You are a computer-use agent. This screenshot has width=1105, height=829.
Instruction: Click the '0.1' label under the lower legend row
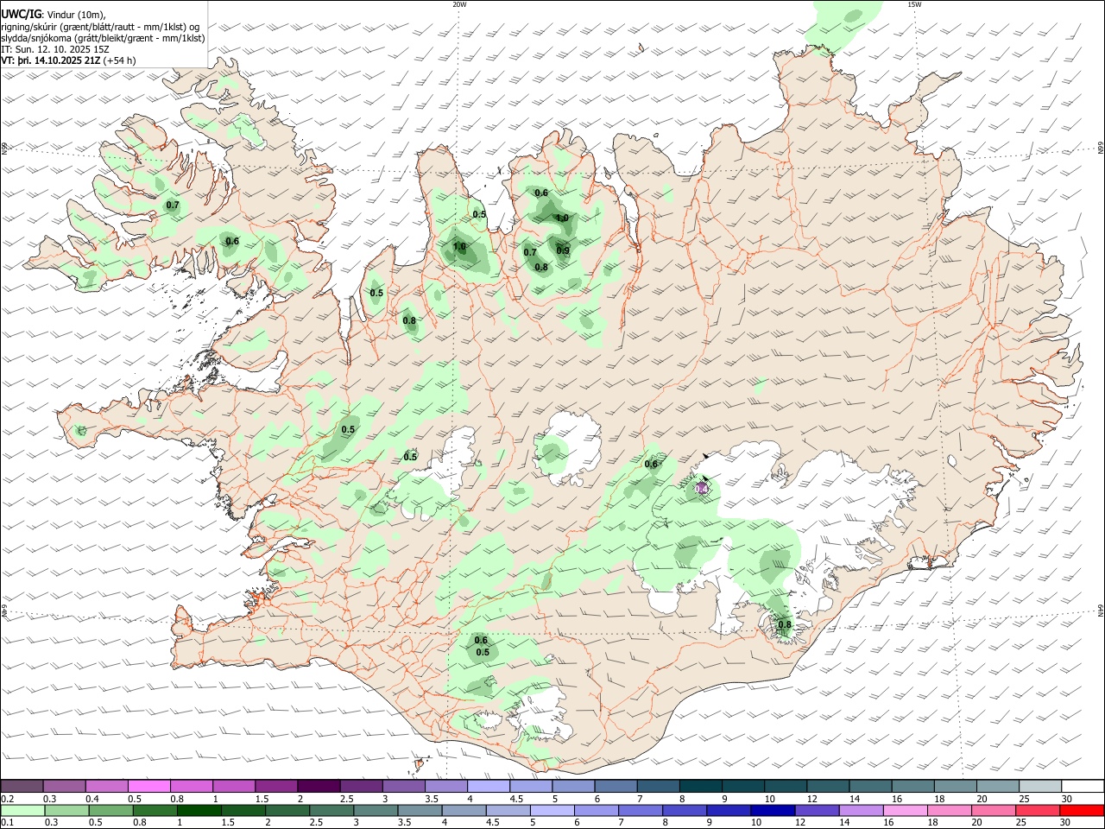(x=7, y=823)
